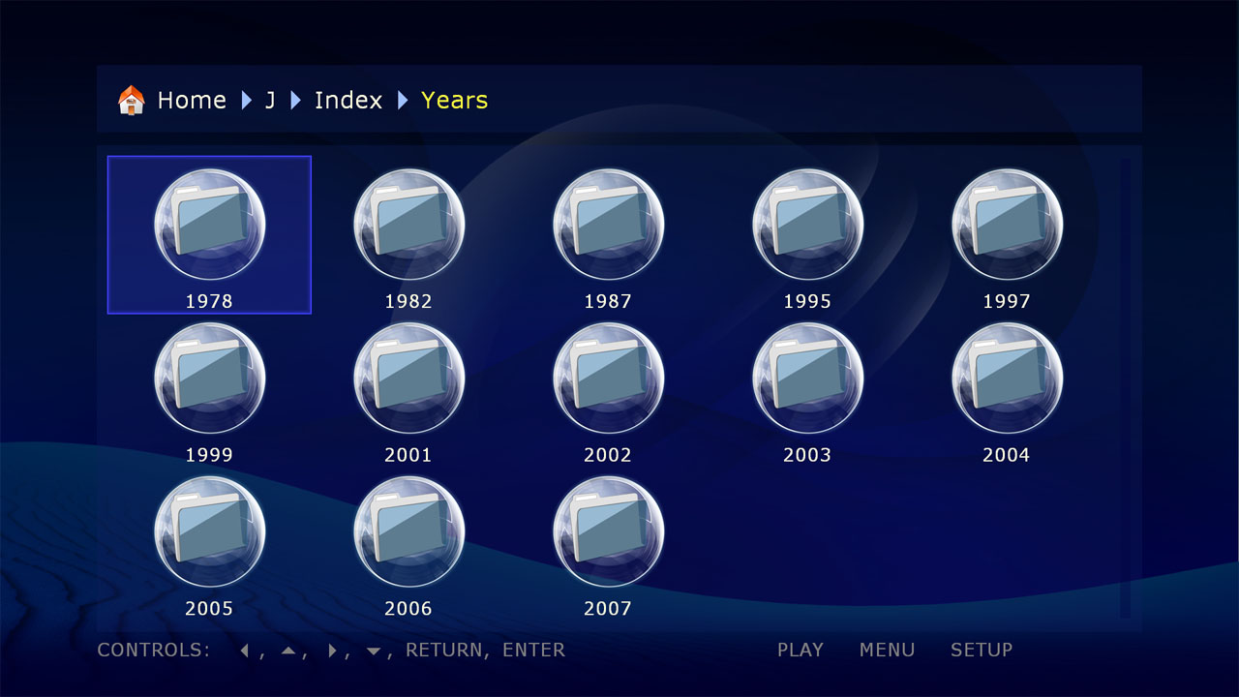Navigate to J breadcrumb level

pyautogui.click(x=270, y=101)
